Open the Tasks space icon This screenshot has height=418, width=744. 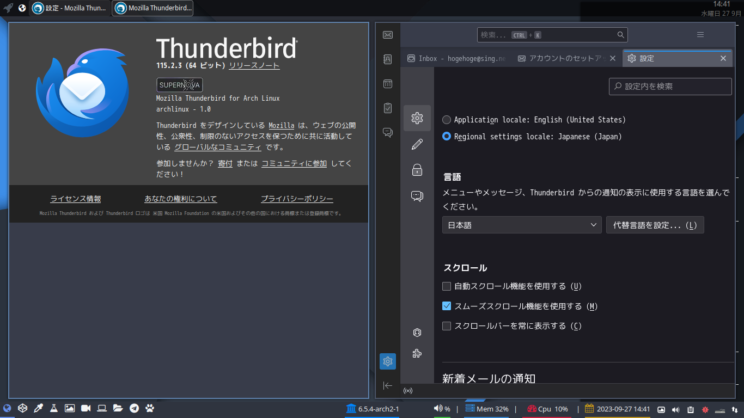388,108
